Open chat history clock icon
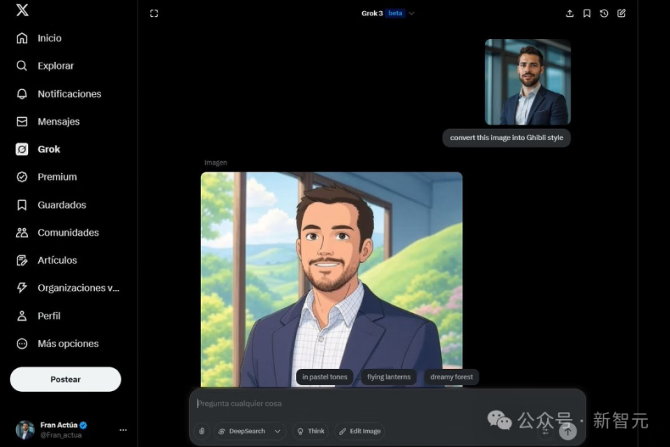 point(604,13)
